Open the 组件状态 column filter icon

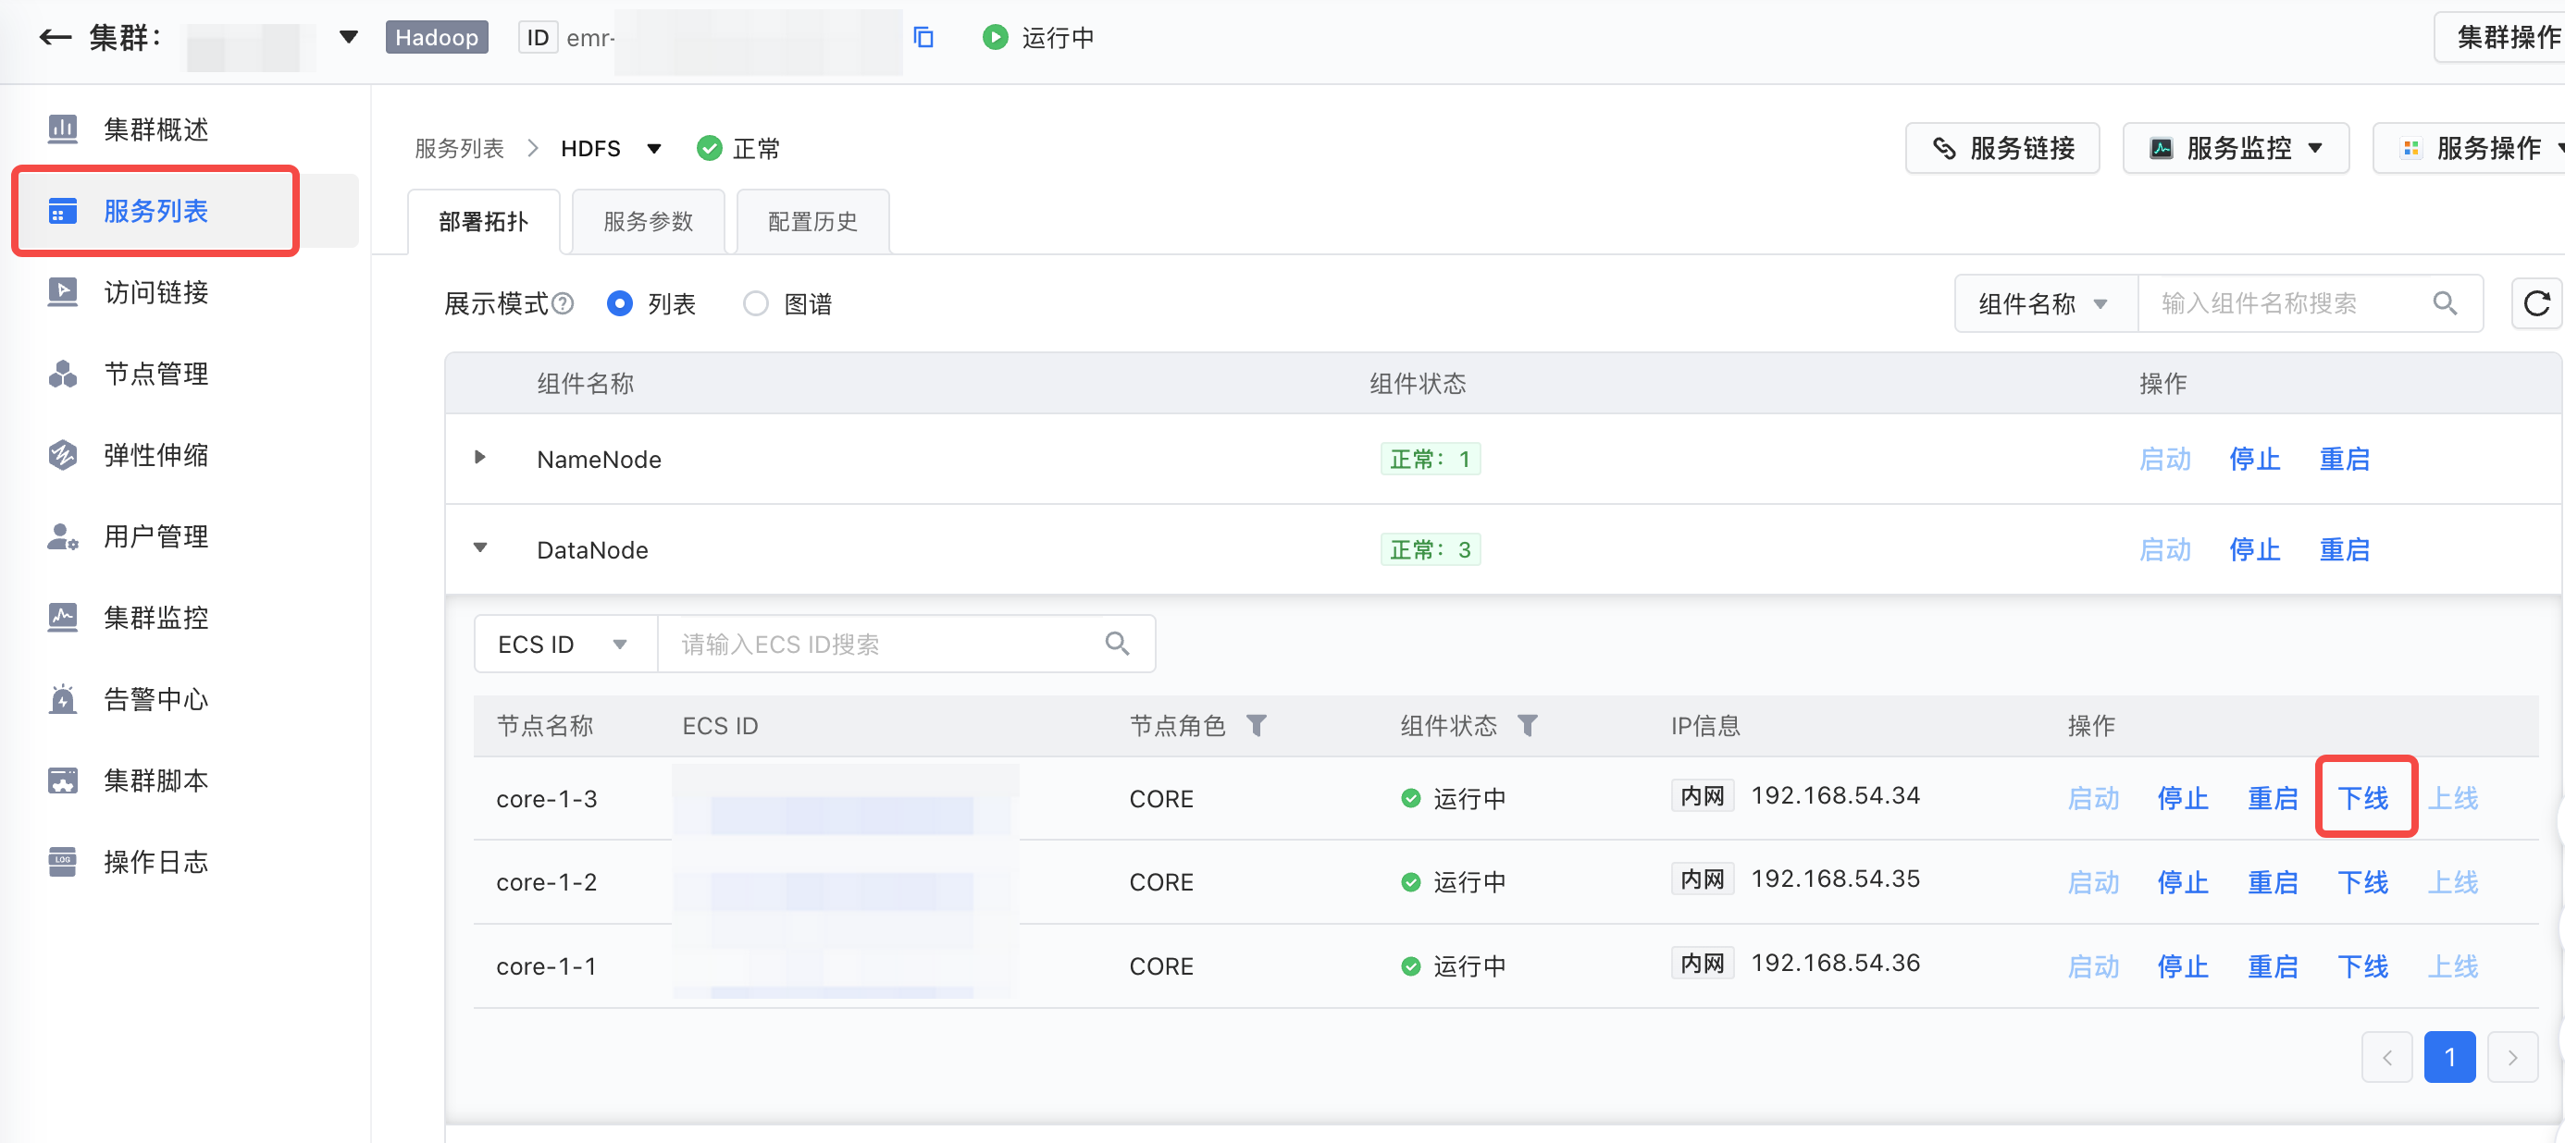[1528, 726]
